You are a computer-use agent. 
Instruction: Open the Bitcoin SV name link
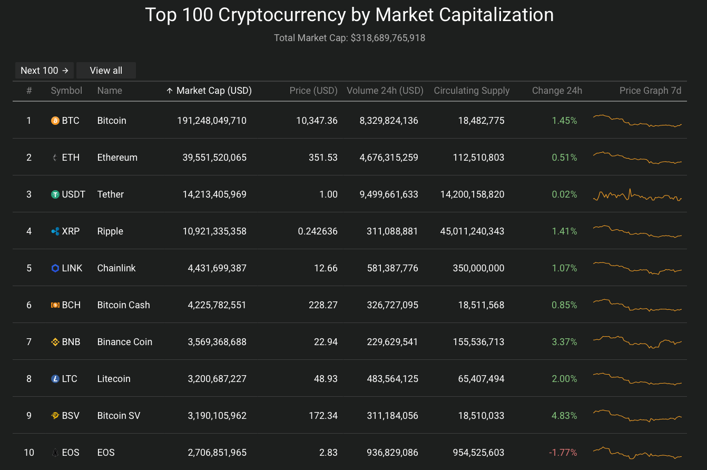(x=119, y=416)
